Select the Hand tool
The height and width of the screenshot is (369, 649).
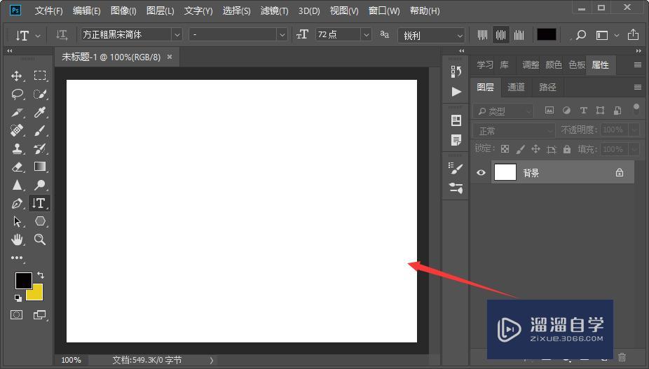click(x=17, y=239)
